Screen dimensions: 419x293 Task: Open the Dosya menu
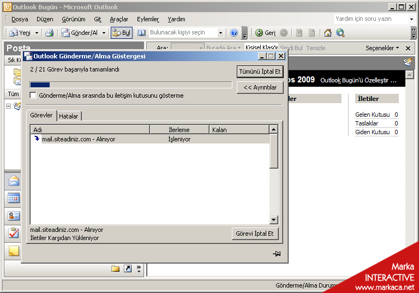point(20,19)
